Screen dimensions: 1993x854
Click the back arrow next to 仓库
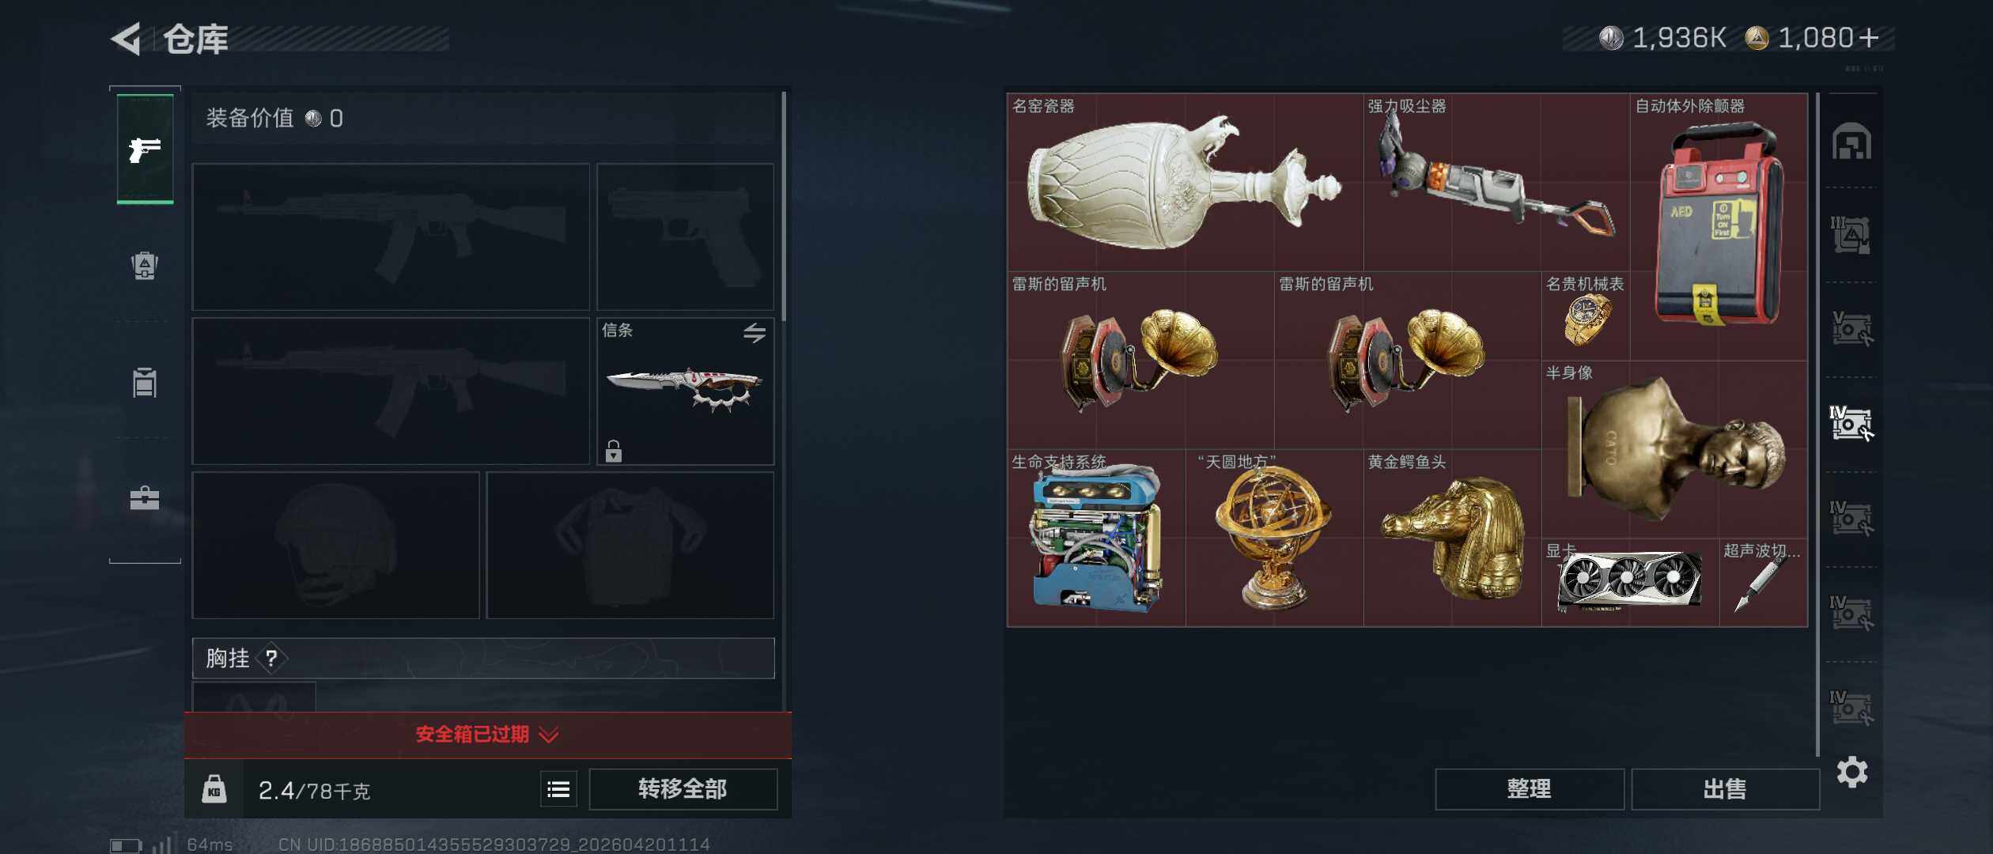point(127,39)
